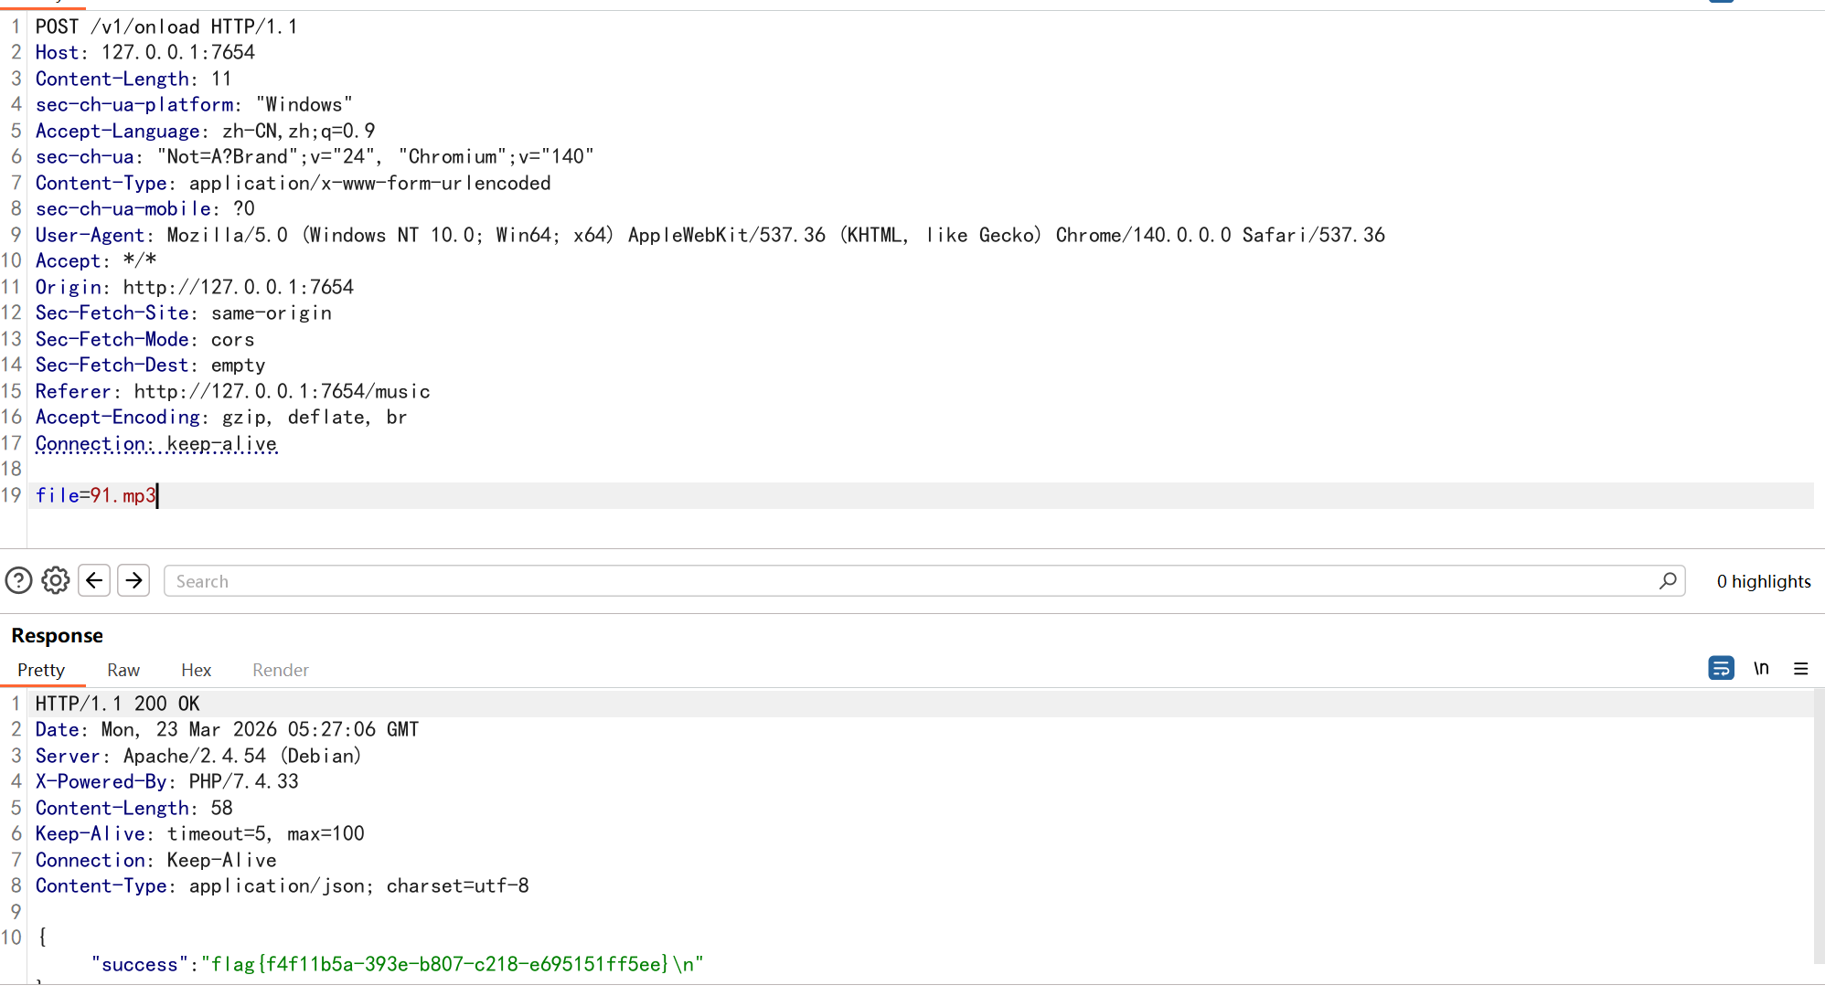Viewport: 1825px width, 996px height.
Task: Go to next search match arrow
Action: coord(133,581)
